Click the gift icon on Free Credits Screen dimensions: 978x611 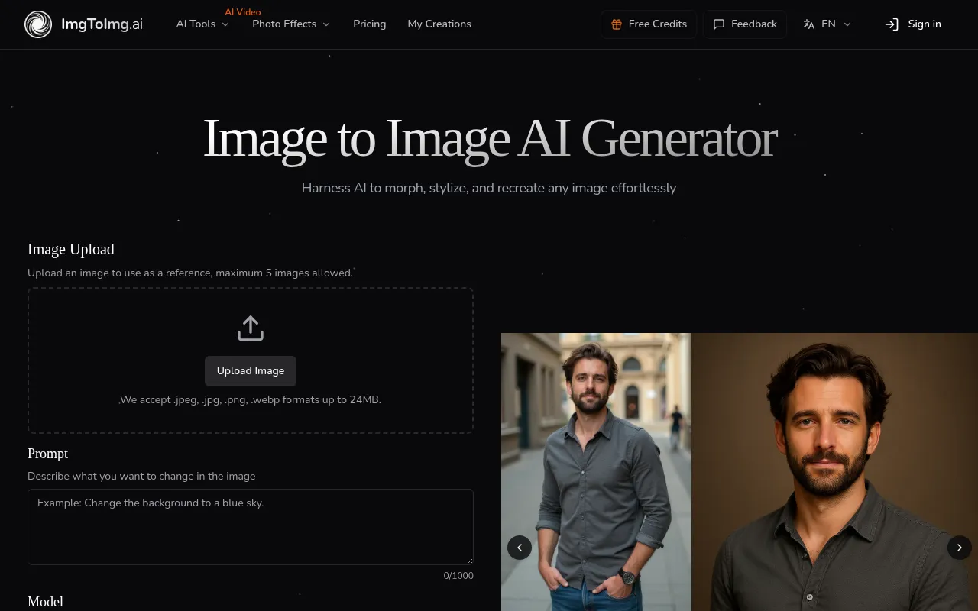pos(616,24)
